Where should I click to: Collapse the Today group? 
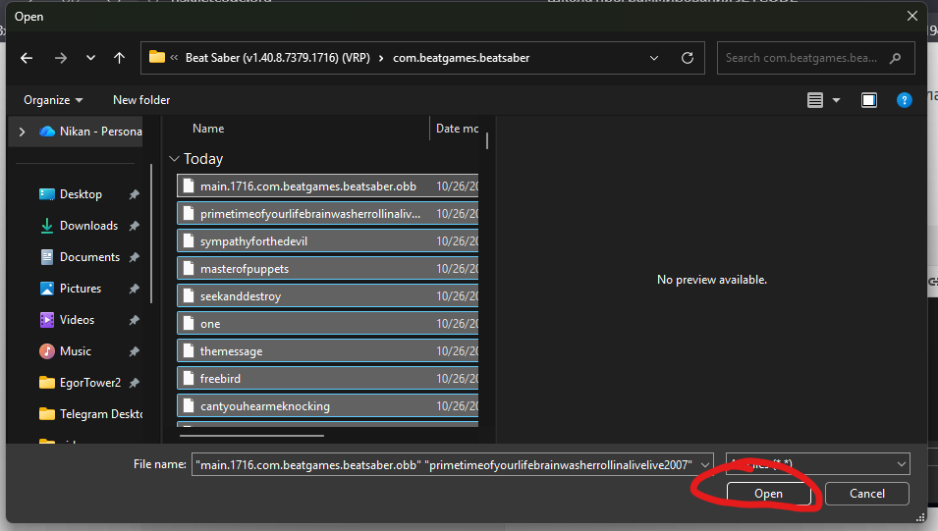(174, 158)
